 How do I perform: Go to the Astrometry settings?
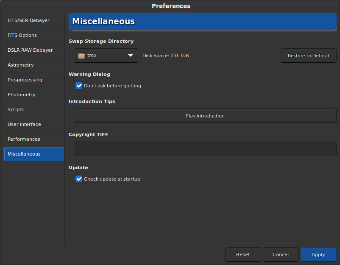tap(20, 65)
